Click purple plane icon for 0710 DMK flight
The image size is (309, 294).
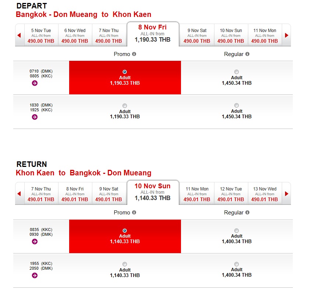point(35,83)
